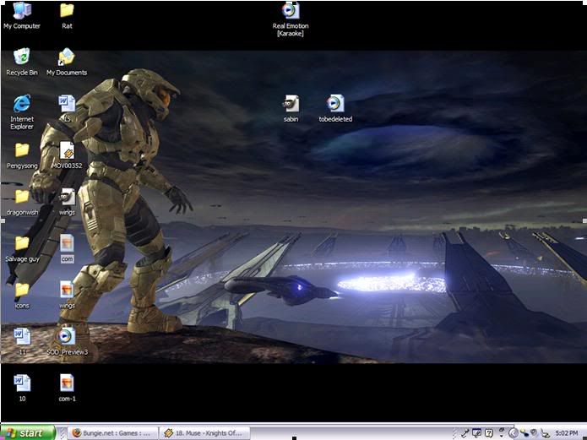Image resolution: width=587 pixels, height=440 pixels.
Task: Open the Rat folder
Action: (x=67, y=15)
